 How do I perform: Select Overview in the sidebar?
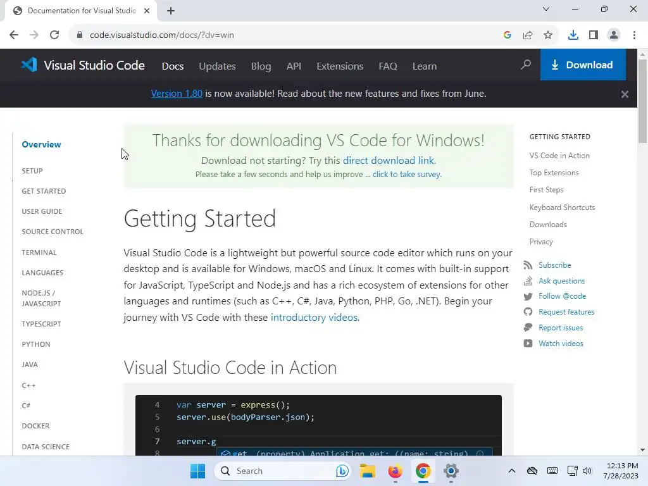coord(41,144)
